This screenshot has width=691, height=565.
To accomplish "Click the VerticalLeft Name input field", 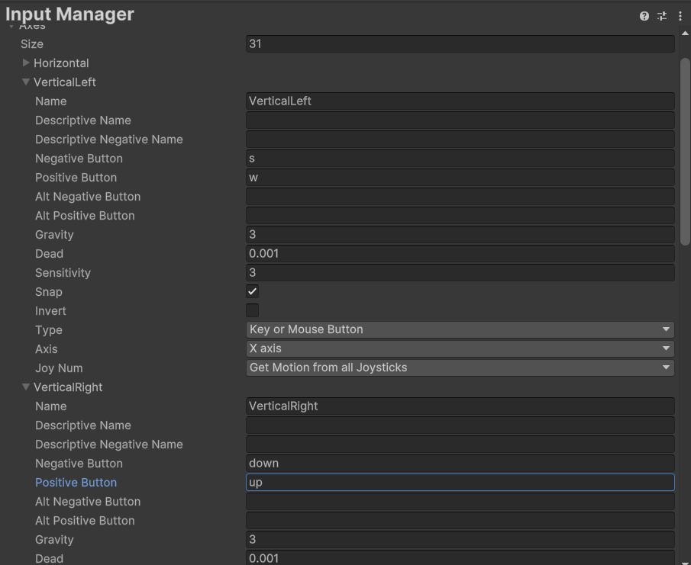I will [x=460, y=101].
